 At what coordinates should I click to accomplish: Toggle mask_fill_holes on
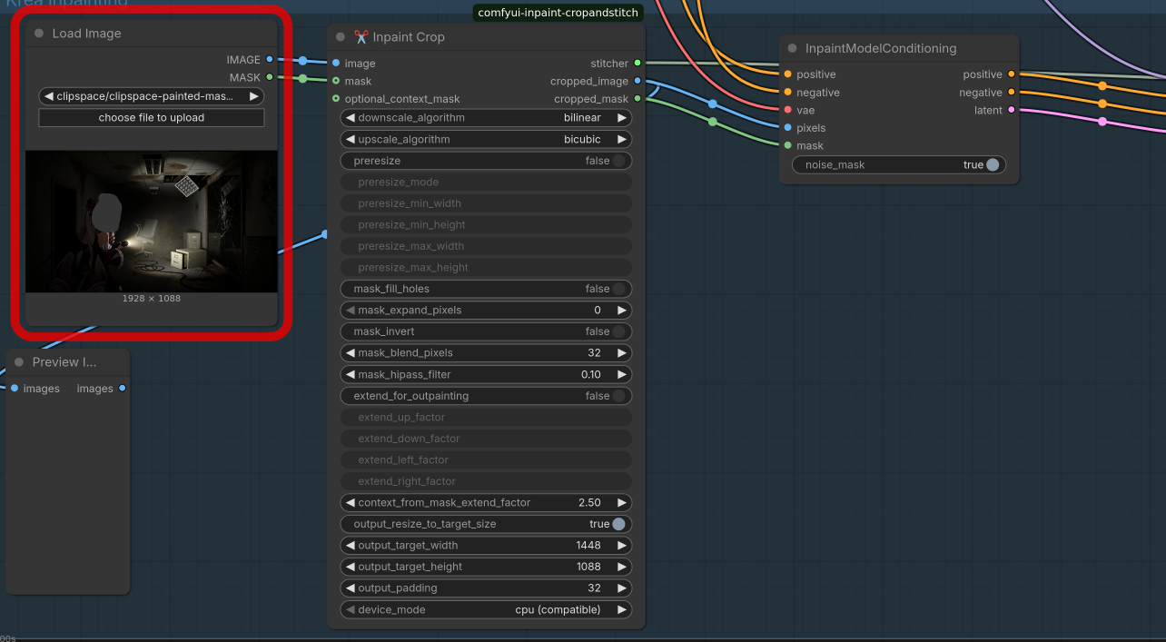[486, 289]
